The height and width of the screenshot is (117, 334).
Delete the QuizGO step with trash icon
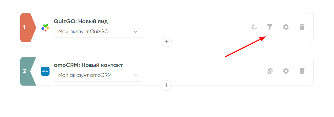point(302,27)
